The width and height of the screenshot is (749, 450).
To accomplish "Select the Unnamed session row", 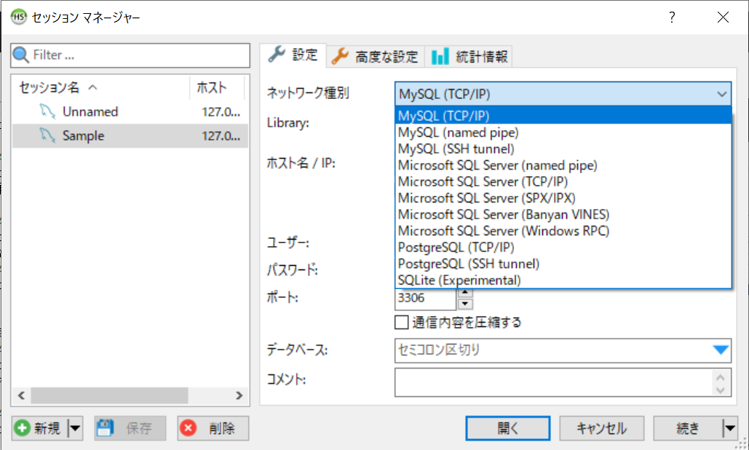I will (130, 112).
